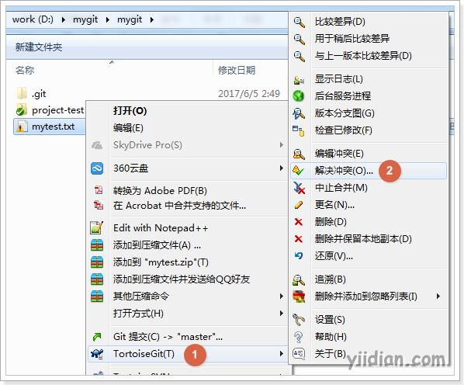Select the mytest.txt file item
The width and height of the screenshot is (464, 385).
pyautogui.click(x=50, y=127)
